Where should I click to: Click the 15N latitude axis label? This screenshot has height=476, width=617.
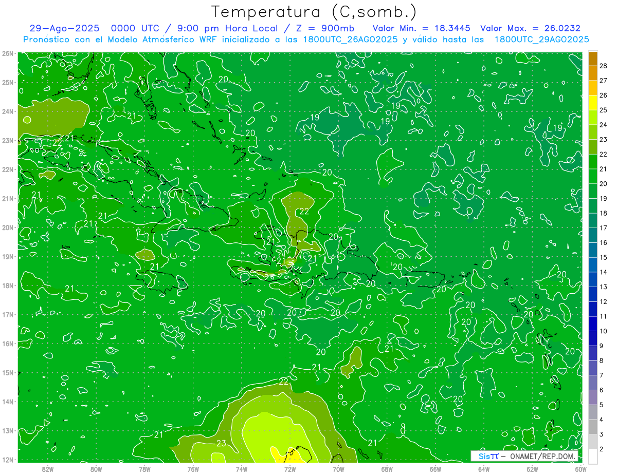(8, 372)
